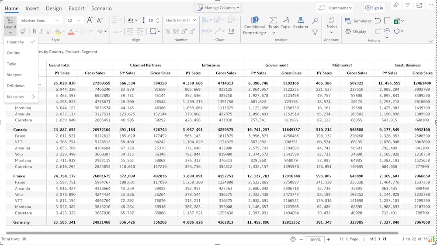Open the Templates button
437x245 pixels.
(358, 21)
